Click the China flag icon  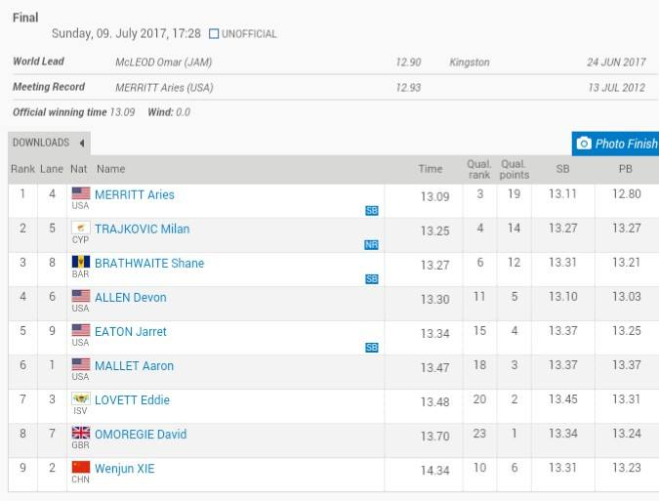click(x=81, y=467)
